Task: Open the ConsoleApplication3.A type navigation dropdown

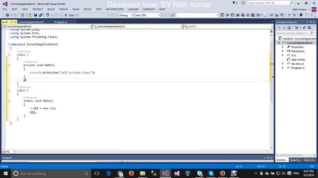Action: click(138, 26)
